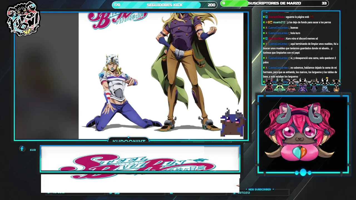This screenshot has height=200, width=356.
Task: Click the message 'y los dejo de fondo'
Action: pyautogui.click(x=309, y=22)
